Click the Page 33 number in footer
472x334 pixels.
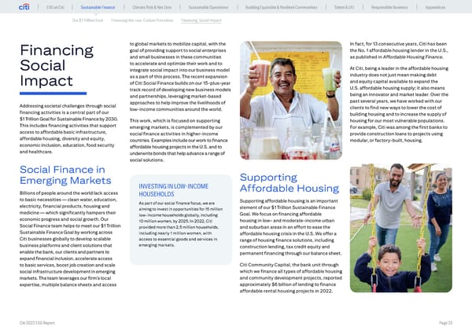pyautogui.click(x=446, y=323)
